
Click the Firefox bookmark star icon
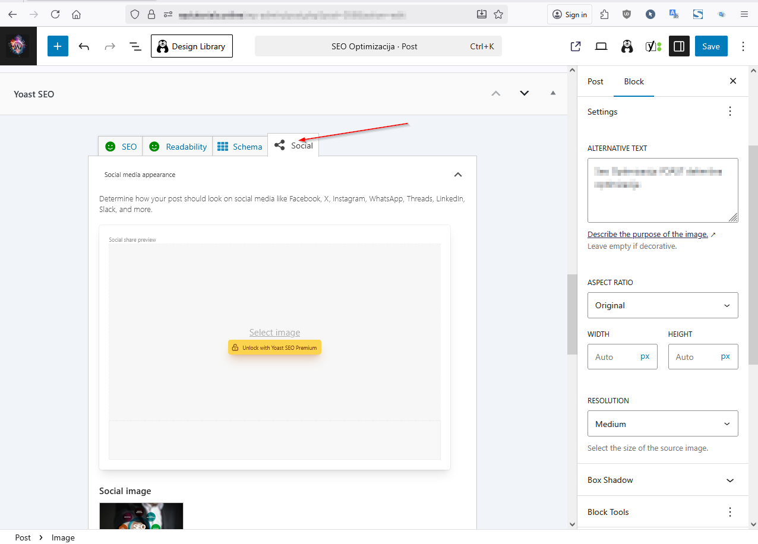[x=498, y=14]
